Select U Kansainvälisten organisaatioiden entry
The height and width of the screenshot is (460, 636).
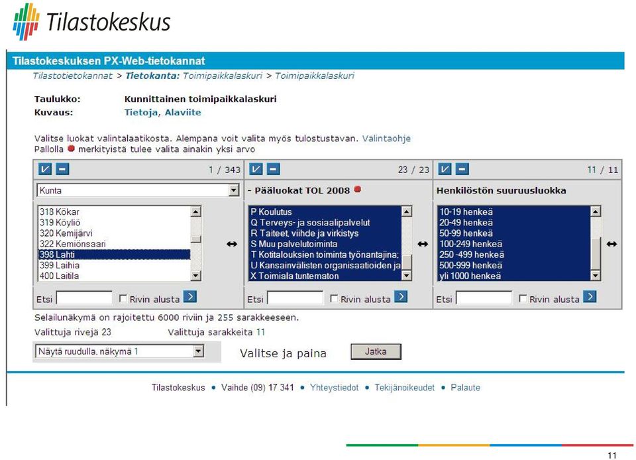325,265
